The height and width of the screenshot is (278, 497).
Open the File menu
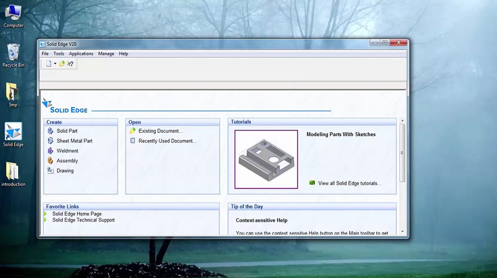(45, 54)
